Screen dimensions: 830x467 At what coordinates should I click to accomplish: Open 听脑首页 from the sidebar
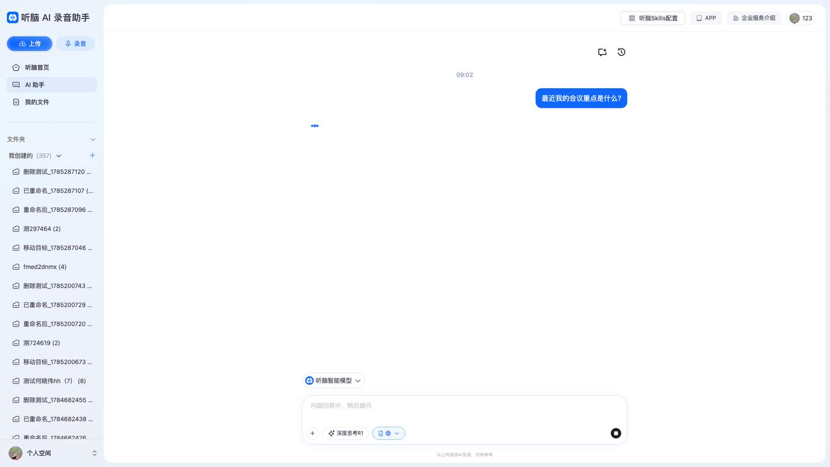pos(52,67)
